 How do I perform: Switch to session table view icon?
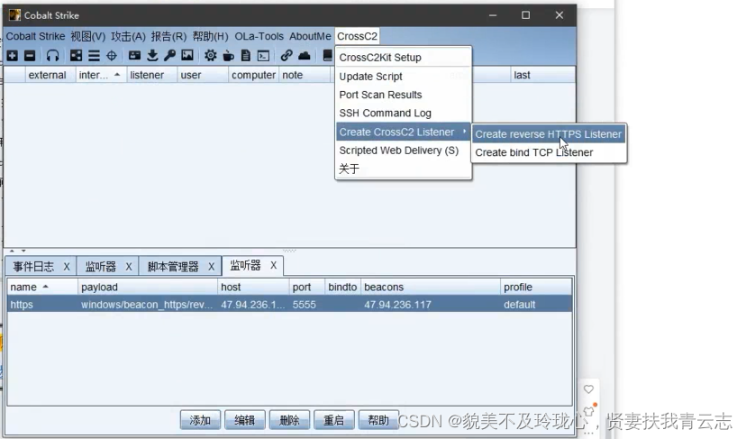(94, 56)
